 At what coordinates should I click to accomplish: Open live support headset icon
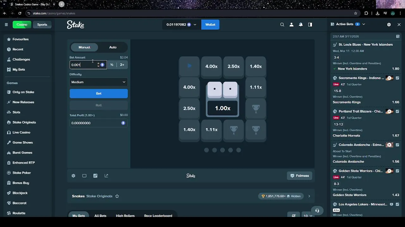pos(317,211)
